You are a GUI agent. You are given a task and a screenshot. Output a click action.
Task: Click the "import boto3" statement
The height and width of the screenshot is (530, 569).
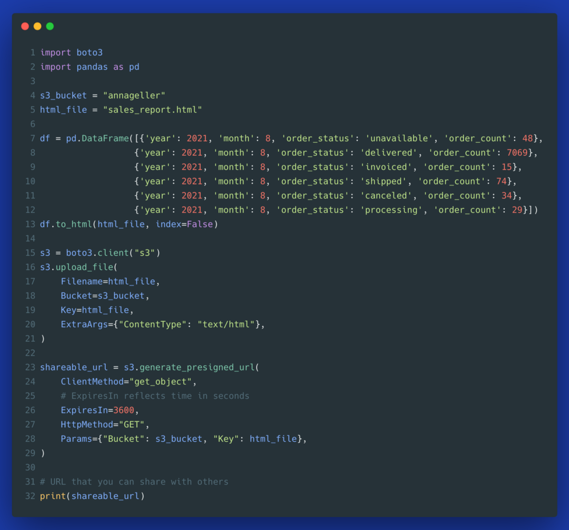tap(71, 53)
